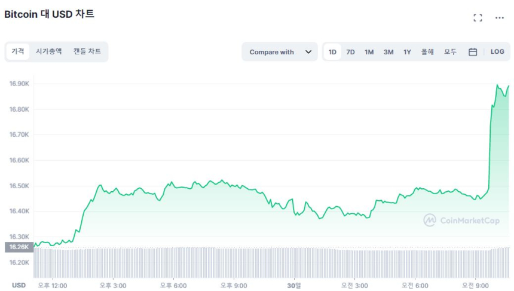Click the volume bars at 오전 3:00
This screenshot has height=291, width=514.
pos(354,263)
